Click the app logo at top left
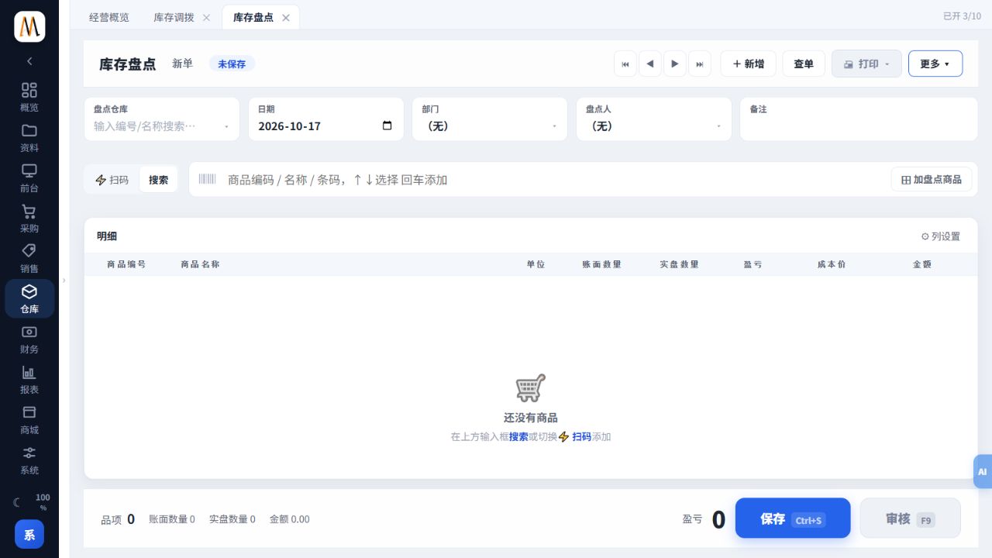 click(x=29, y=26)
